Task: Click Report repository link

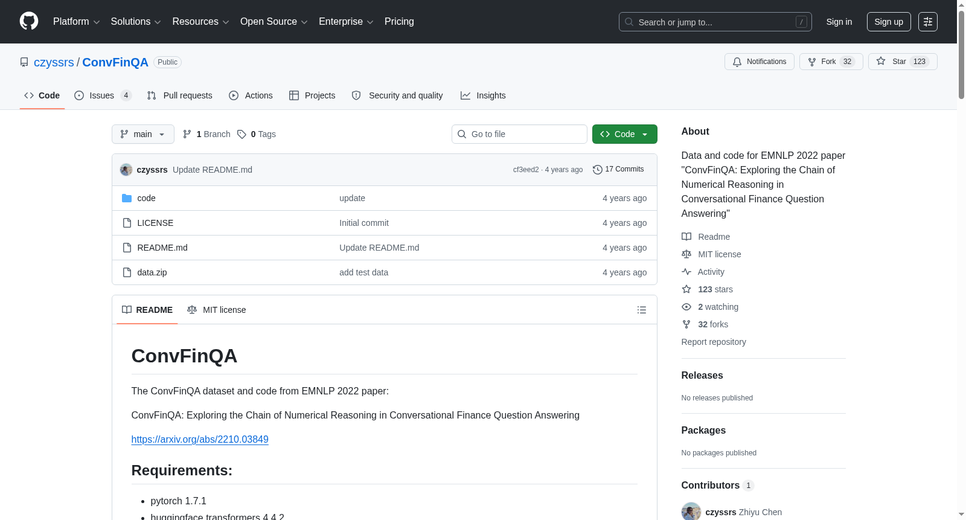Action: [714, 342]
